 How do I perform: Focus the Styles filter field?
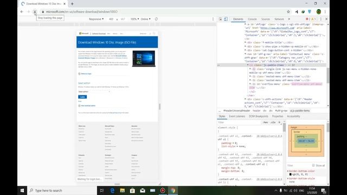pyautogui.click(x=239, y=122)
